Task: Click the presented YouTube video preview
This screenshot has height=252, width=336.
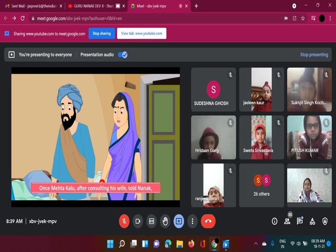Action: point(96,137)
